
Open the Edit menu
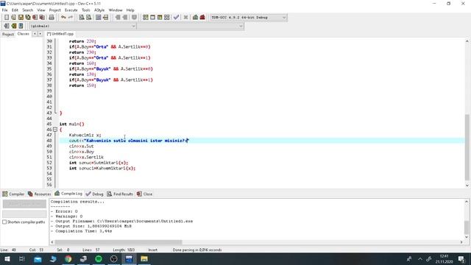point(15,10)
